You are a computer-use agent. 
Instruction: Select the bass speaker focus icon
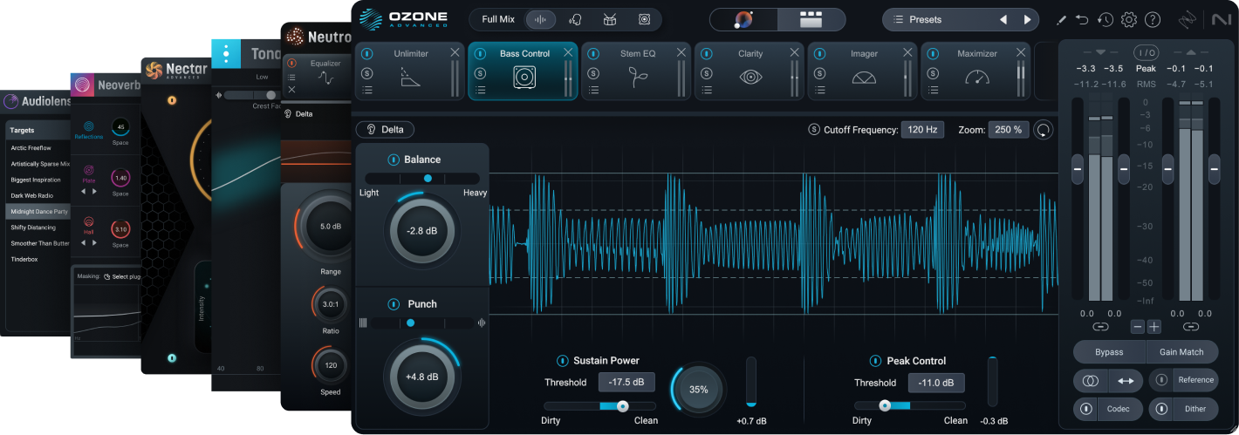tap(644, 19)
